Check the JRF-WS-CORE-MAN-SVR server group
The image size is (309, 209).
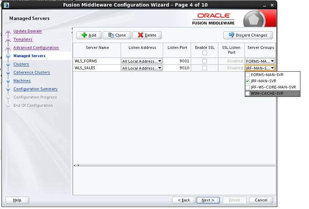(x=247, y=87)
